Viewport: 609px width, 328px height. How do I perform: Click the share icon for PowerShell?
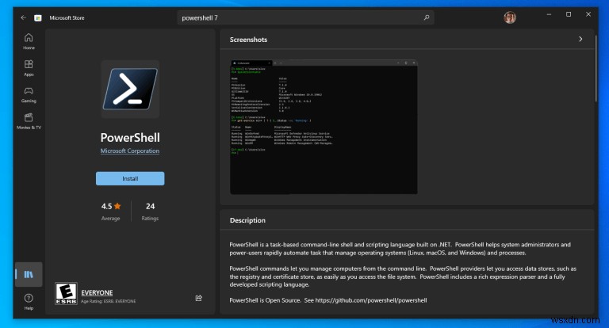(198, 298)
